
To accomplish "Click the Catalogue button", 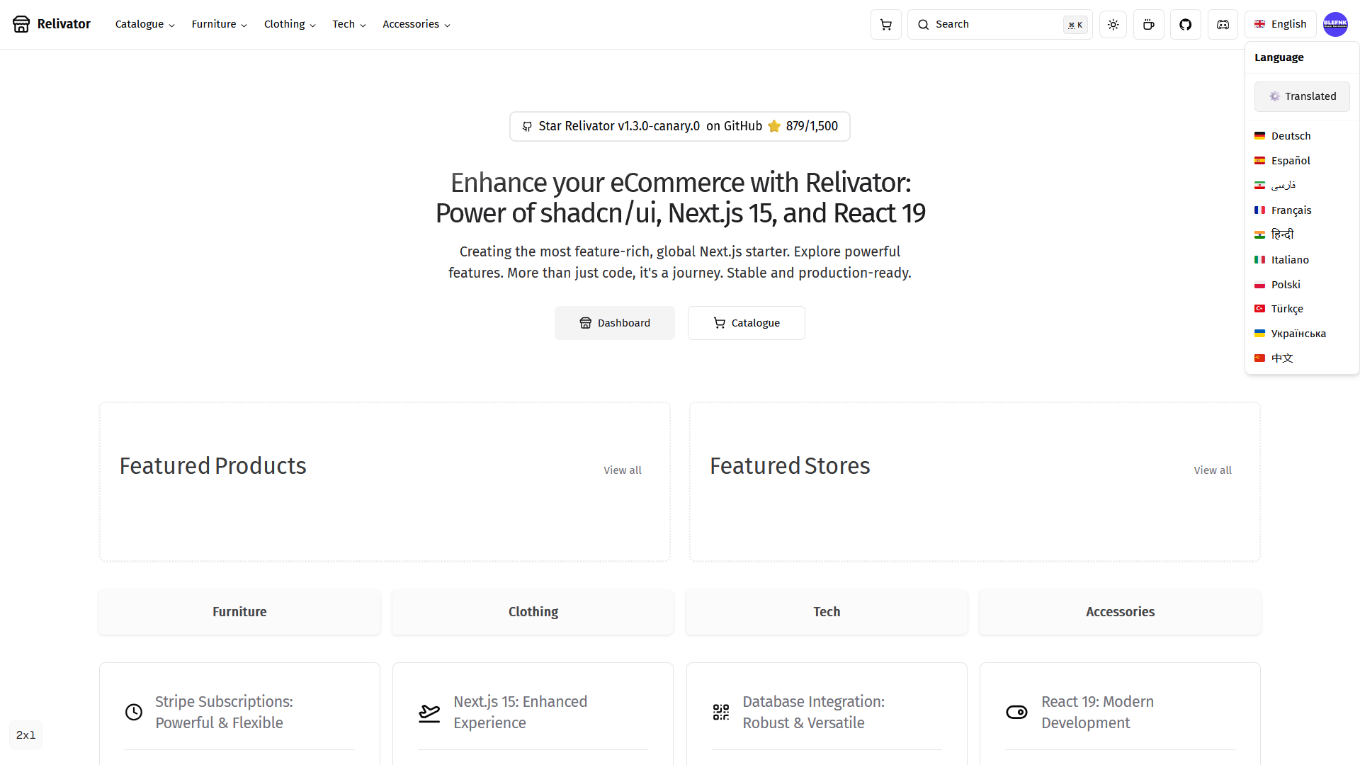I will (x=747, y=323).
